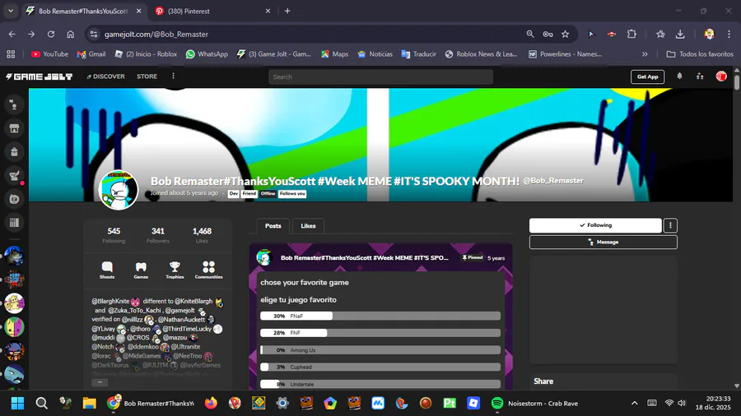
Task: Open the Firefox taskbar icon
Action: (x=211, y=404)
